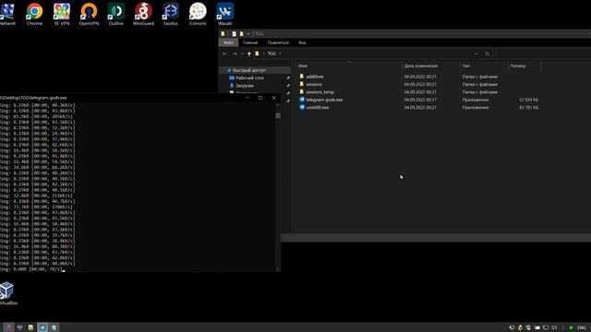Image resolution: width=591 pixels, height=332 pixels.
Task: Select telegram-gods.exe in file list
Action: tap(324, 100)
